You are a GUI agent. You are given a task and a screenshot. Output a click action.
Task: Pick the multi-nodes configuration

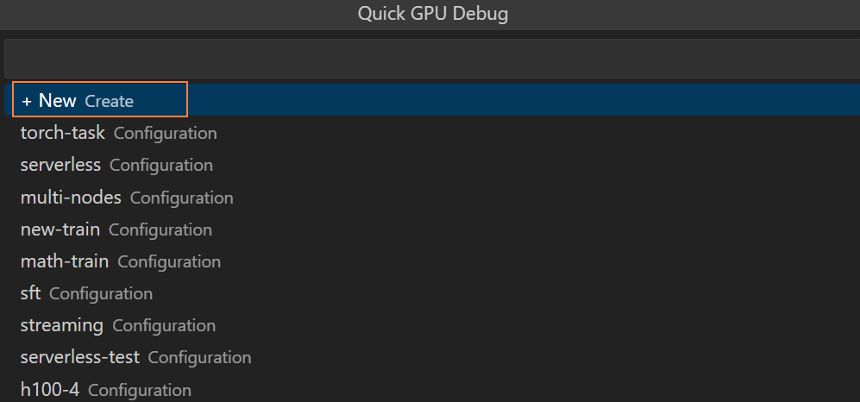pyautogui.click(x=71, y=198)
